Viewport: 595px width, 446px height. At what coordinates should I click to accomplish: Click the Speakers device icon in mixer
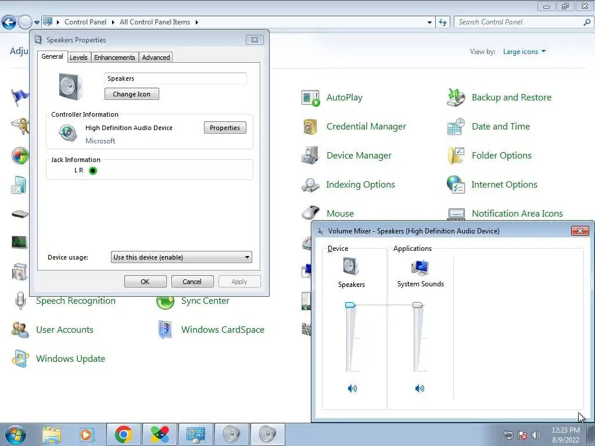point(351,266)
